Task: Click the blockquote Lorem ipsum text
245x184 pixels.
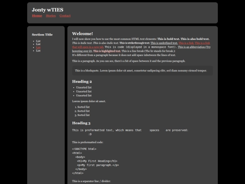Action: tap(141, 70)
